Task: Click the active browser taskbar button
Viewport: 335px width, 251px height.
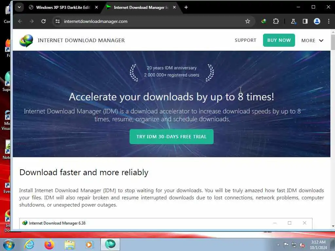Action: [x=110, y=244]
